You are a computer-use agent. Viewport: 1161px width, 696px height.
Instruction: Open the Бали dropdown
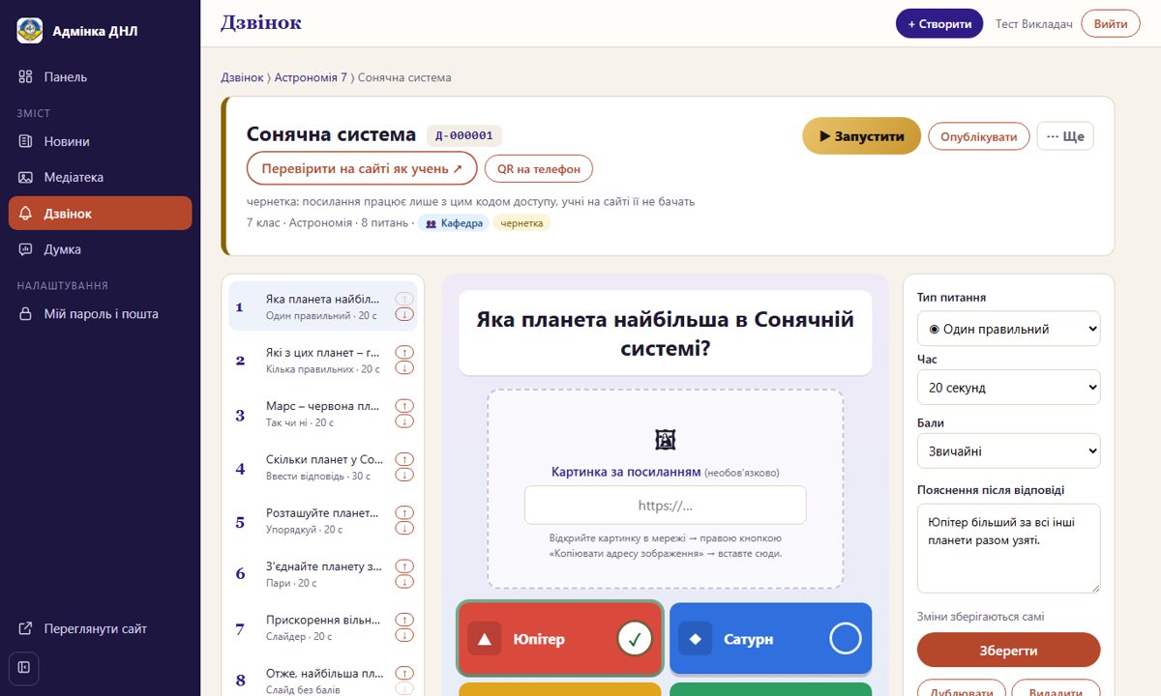pos(1008,450)
